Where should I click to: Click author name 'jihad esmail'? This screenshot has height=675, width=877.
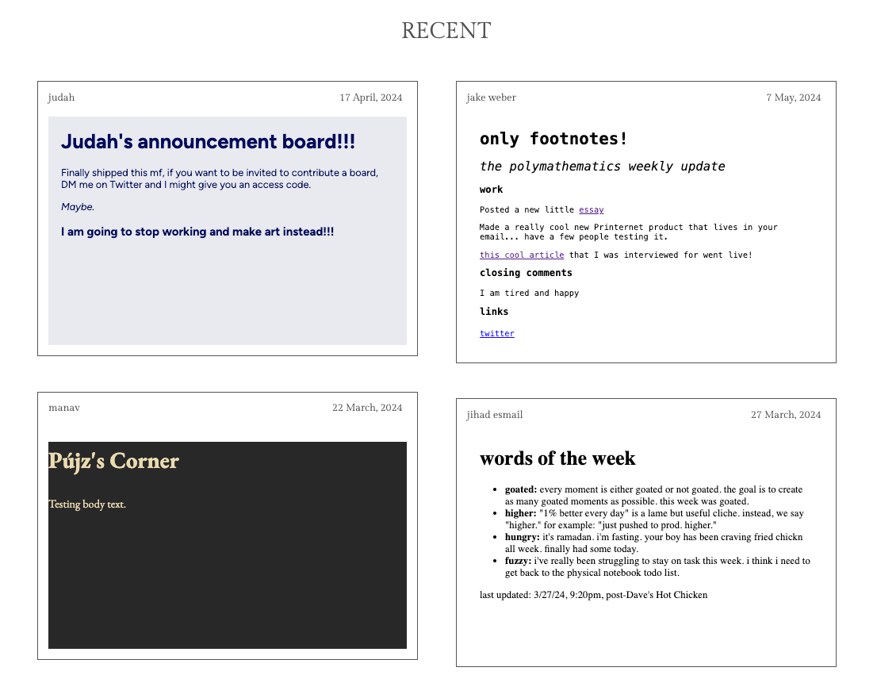(495, 415)
